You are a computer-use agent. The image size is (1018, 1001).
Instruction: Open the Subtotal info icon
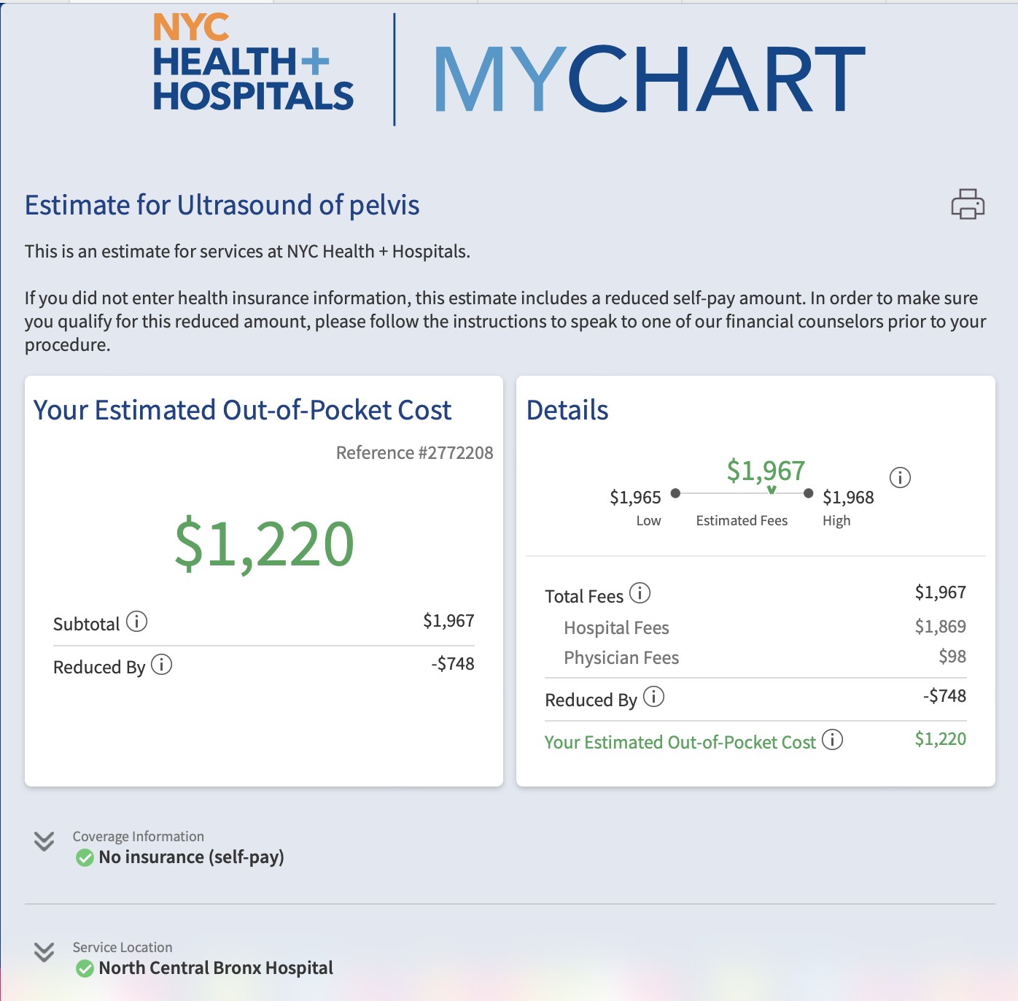coord(136,622)
